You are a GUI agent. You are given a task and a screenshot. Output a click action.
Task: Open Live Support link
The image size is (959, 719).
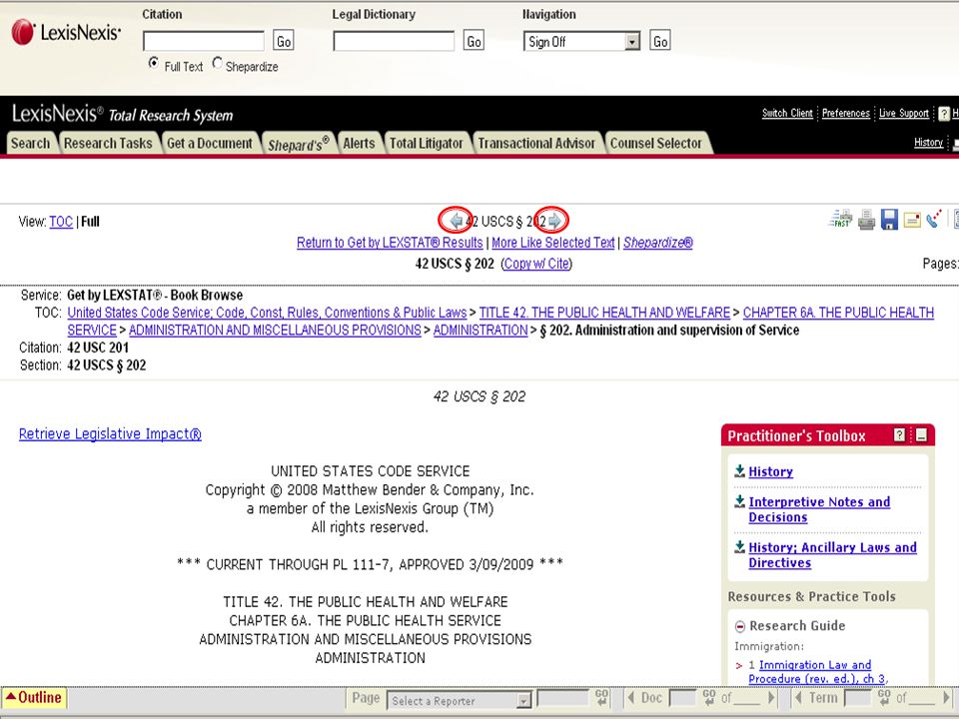pyautogui.click(x=904, y=113)
